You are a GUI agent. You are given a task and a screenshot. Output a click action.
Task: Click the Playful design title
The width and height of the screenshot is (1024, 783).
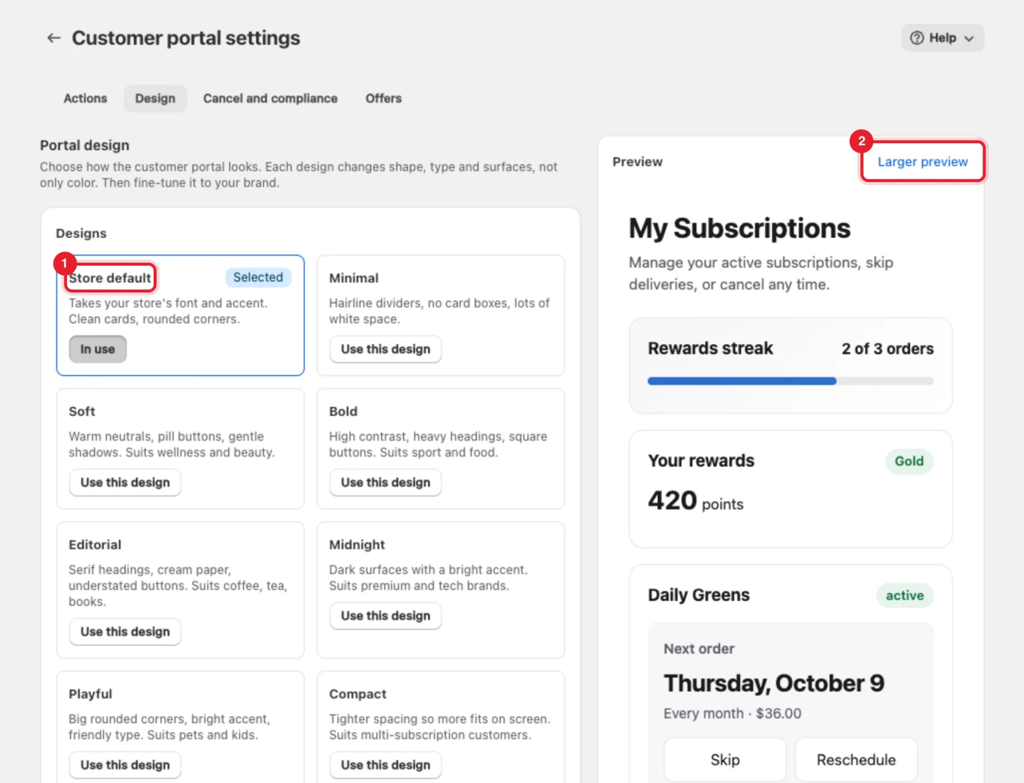point(90,694)
